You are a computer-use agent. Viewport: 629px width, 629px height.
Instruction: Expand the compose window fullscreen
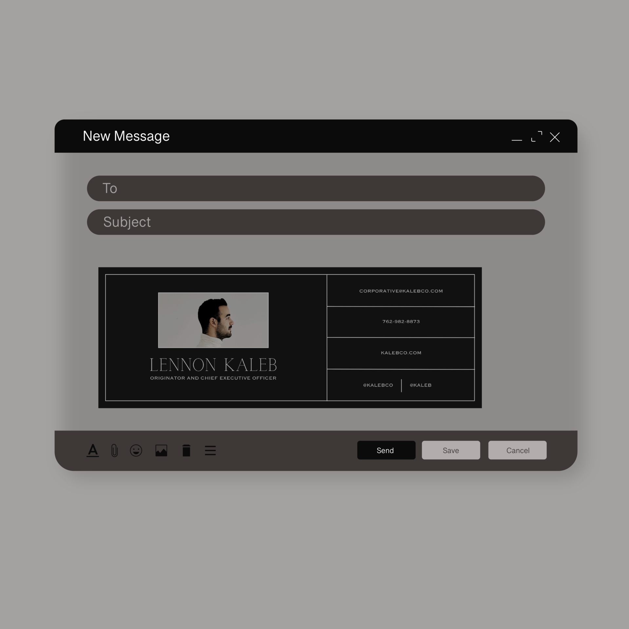[x=535, y=137]
